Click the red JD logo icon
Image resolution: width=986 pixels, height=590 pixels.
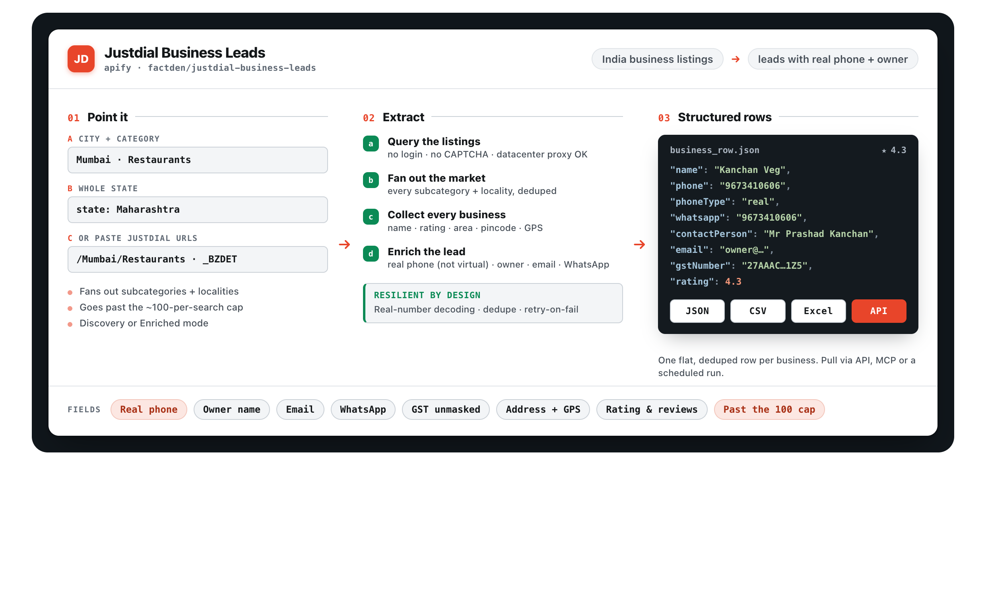coord(81,59)
